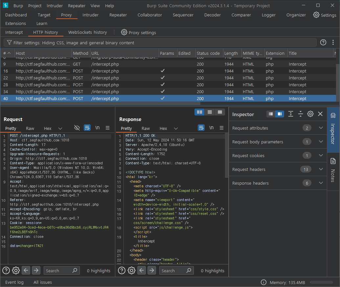Screen dimensions: 340x287
Task: Sort history by the # column
Action: (x=7, y=53)
